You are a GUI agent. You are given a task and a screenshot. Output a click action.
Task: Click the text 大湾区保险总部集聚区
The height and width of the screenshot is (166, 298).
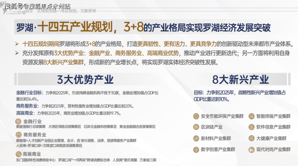point(64,127)
